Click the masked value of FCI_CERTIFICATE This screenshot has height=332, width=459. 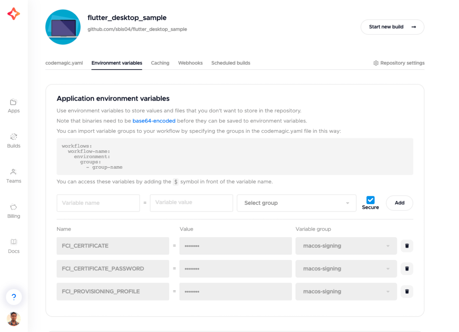tap(236, 246)
